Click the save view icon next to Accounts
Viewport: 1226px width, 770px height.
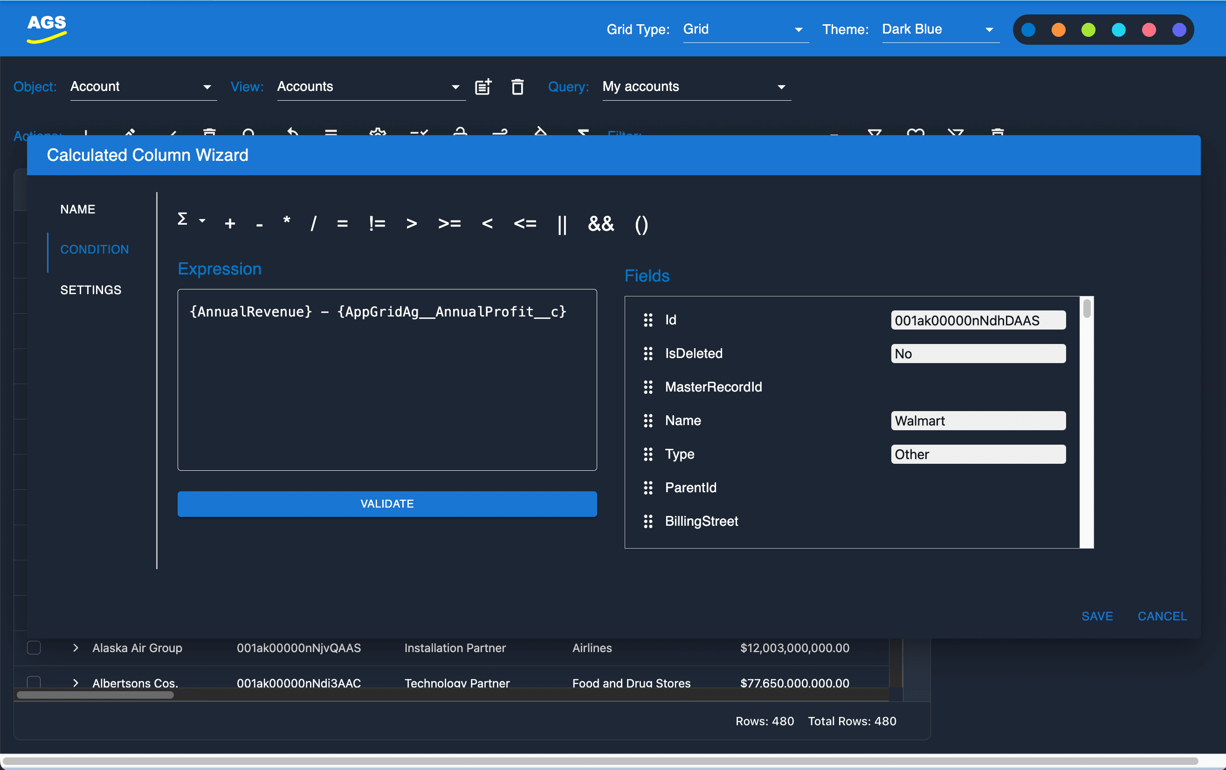483,87
